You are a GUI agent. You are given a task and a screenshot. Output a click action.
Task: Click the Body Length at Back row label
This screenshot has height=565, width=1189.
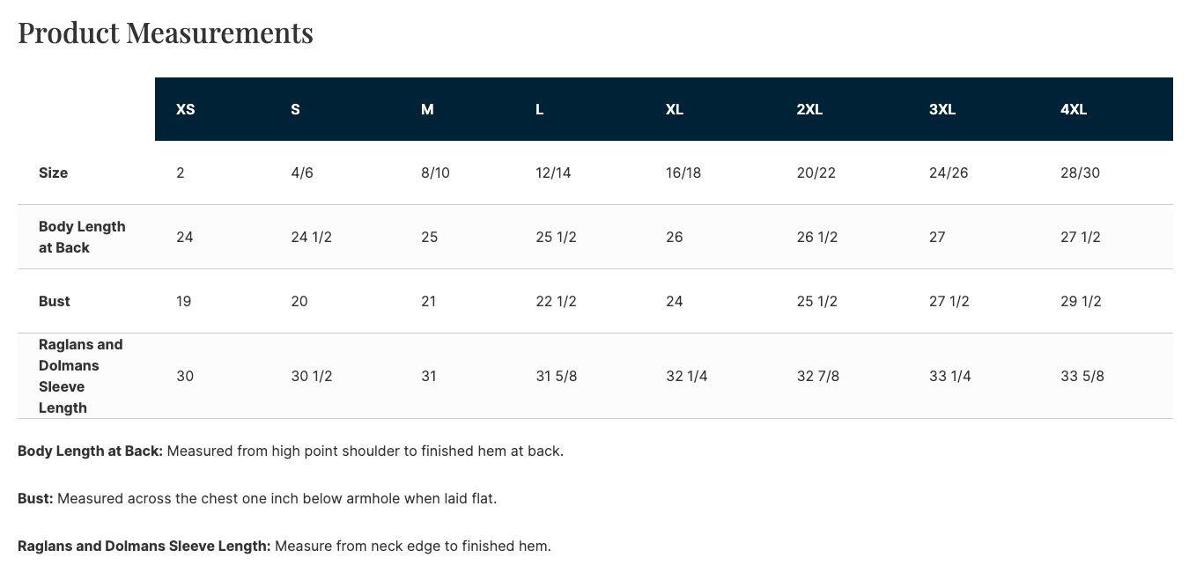coord(82,237)
